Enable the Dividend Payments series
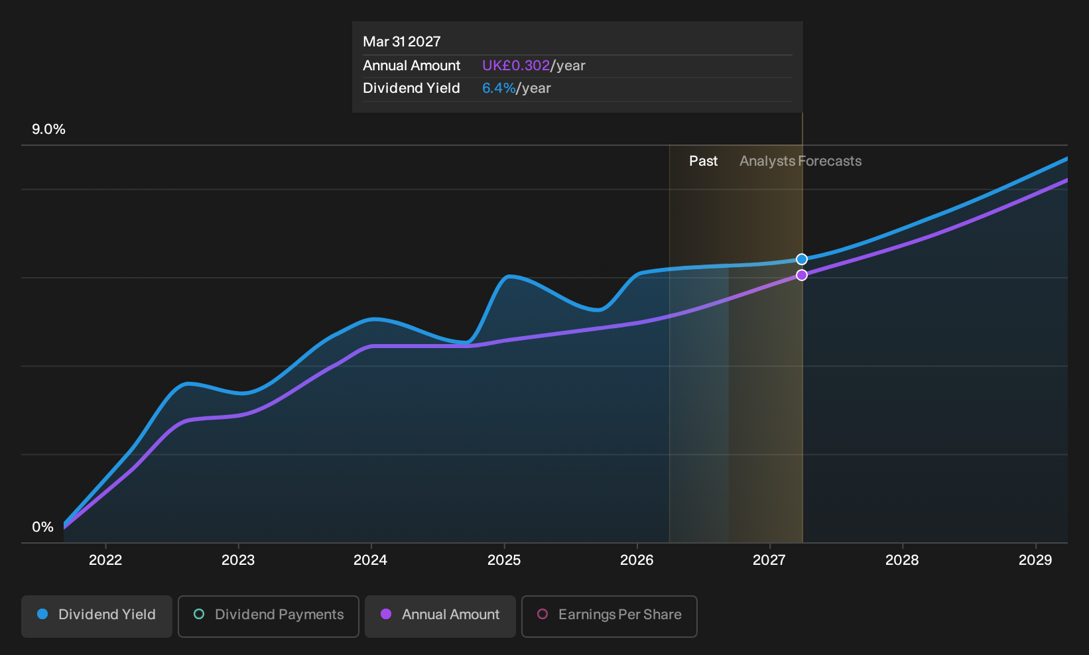This screenshot has height=655, width=1089. point(269,617)
